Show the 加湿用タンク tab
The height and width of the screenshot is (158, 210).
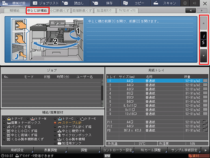click(x=104, y=11)
